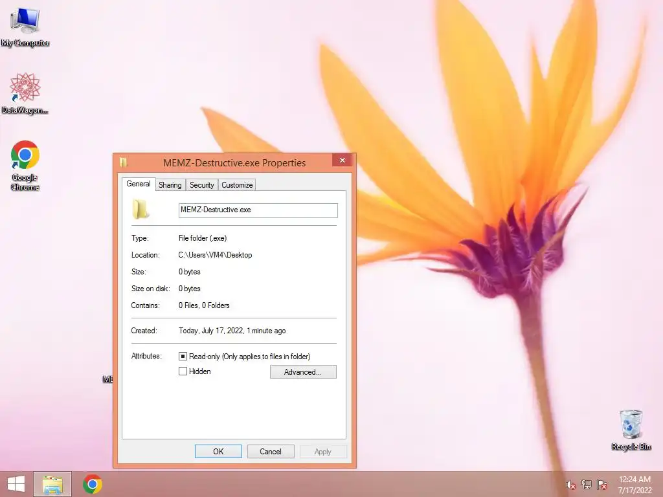Viewport: 663px width, 497px height.
Task: Click the '0 Files, 0 Folders' text
Action: [x=204, y=305]
